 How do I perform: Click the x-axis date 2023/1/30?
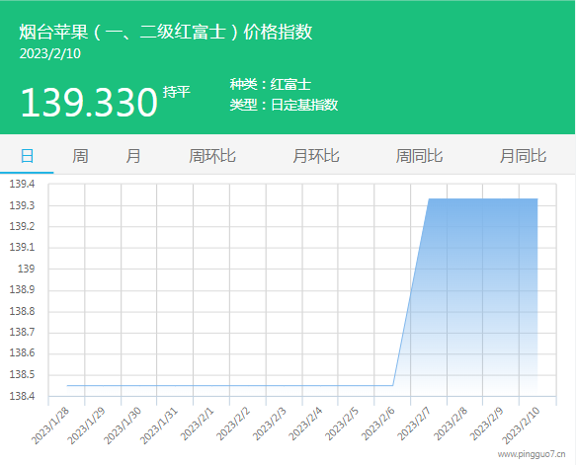[123, 426]
